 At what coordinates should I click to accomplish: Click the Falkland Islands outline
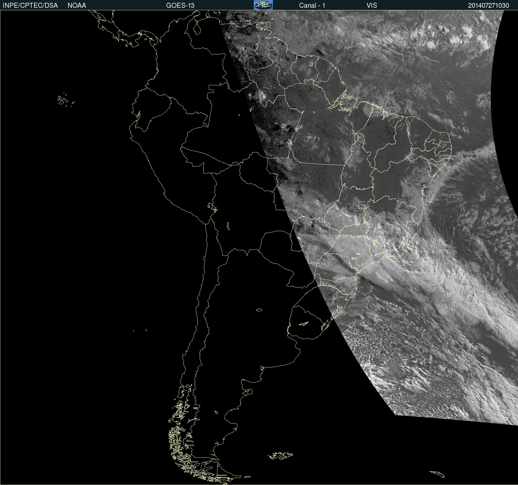[x=280, y=455]
